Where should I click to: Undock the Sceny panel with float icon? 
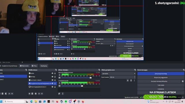click(x=26, y=70)
